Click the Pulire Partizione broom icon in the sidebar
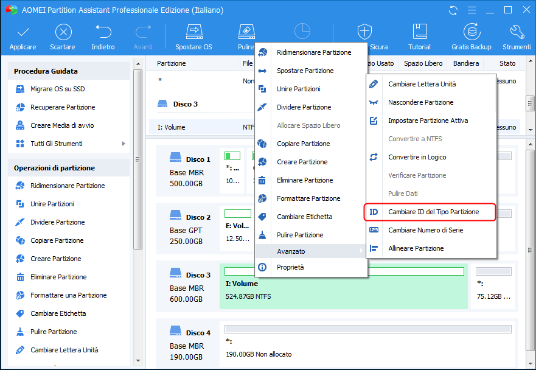The height and width of the screenshot is (370, 536). point(20,332)
